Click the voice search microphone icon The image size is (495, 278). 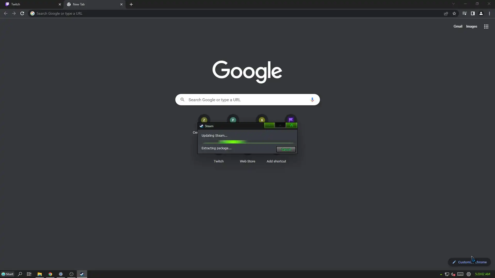(312, 100)
